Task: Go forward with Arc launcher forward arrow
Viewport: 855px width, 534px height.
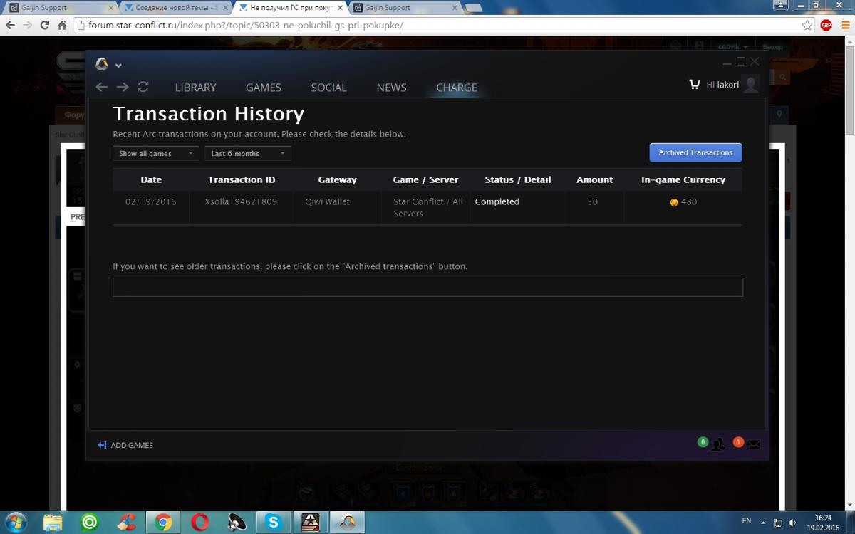Action: [x=123, y=86]
